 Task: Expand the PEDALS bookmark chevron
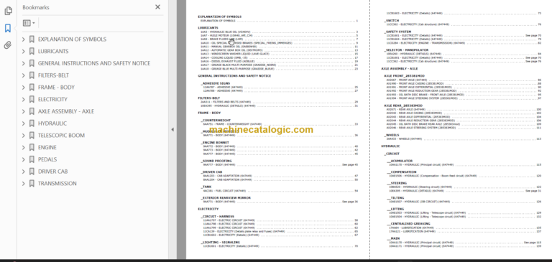(24, 159)
